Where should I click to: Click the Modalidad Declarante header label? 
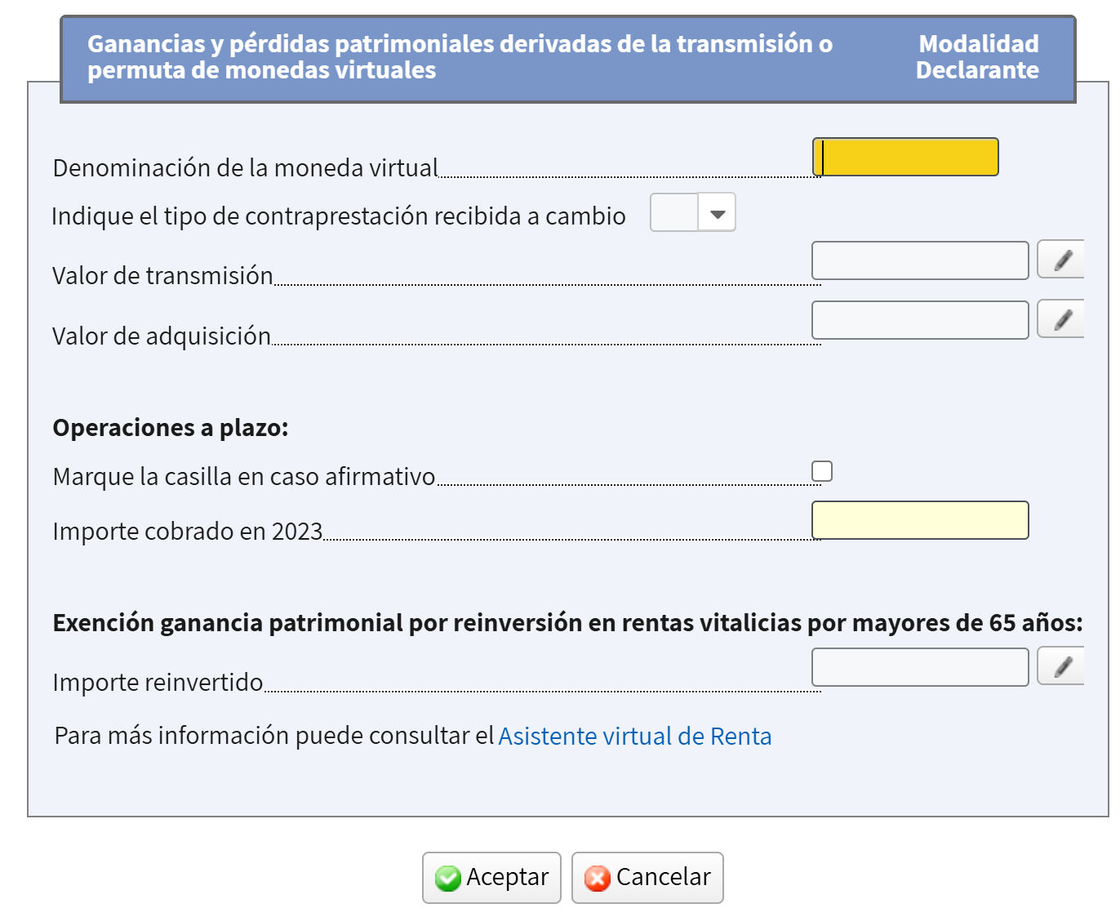tap(978, 56)
